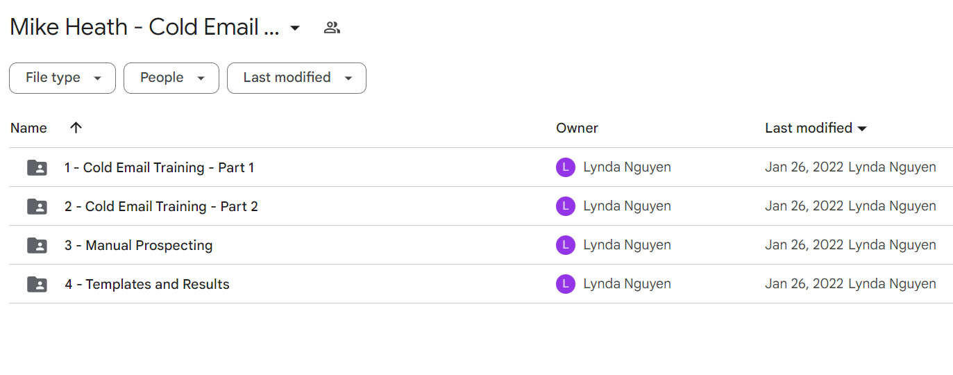Image resolution: width=953 pixels, height=375 pixels.
Task: Click folder icon for 1 - Cold Email Training - Part 1
Action: 37,167
